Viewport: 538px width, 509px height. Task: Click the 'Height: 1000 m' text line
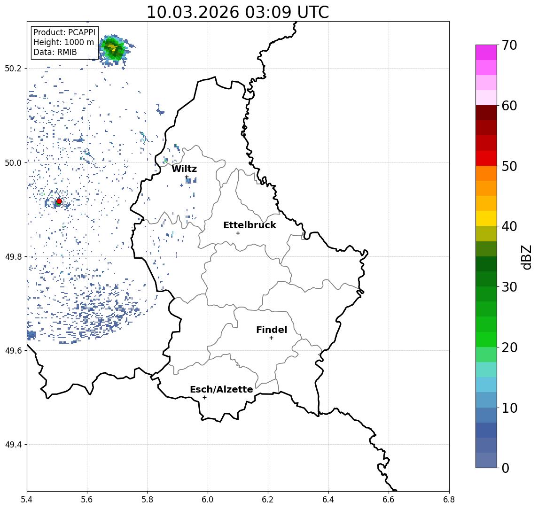point(63,42)
